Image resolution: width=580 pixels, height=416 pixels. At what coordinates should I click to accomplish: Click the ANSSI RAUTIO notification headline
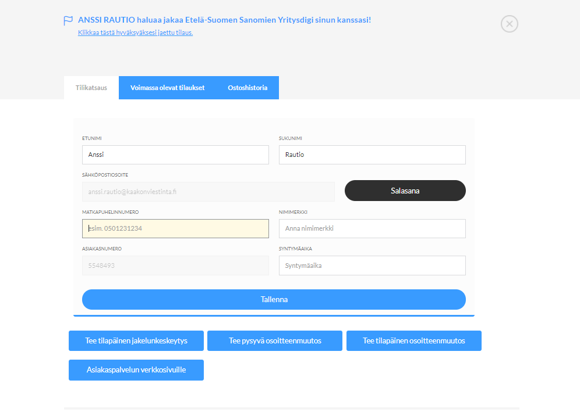[x=224, y=20]
